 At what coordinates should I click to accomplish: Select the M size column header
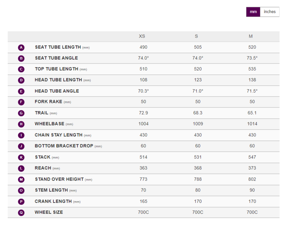(251, 36)
